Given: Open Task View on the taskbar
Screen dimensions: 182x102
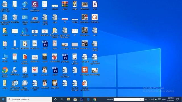Looking at the screenshot, I should pyautogui.click(x=62, y=99).
